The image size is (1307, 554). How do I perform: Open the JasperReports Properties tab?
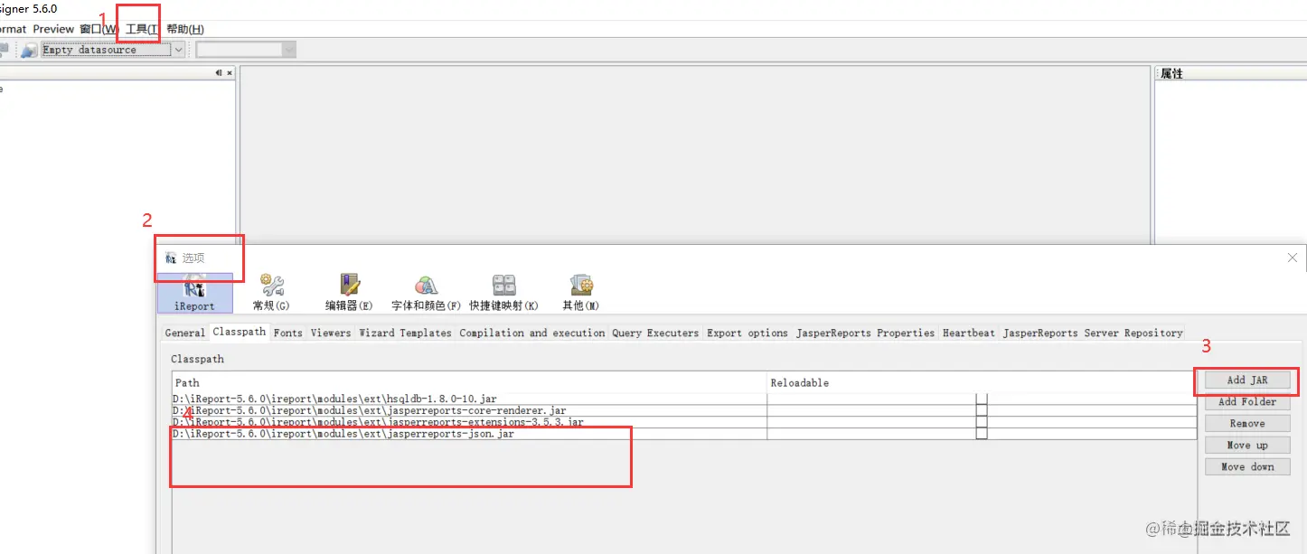(865, 333)
